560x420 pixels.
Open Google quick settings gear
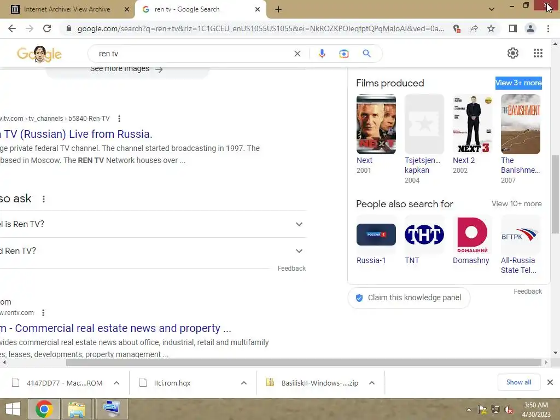click(x=513, y=53)
